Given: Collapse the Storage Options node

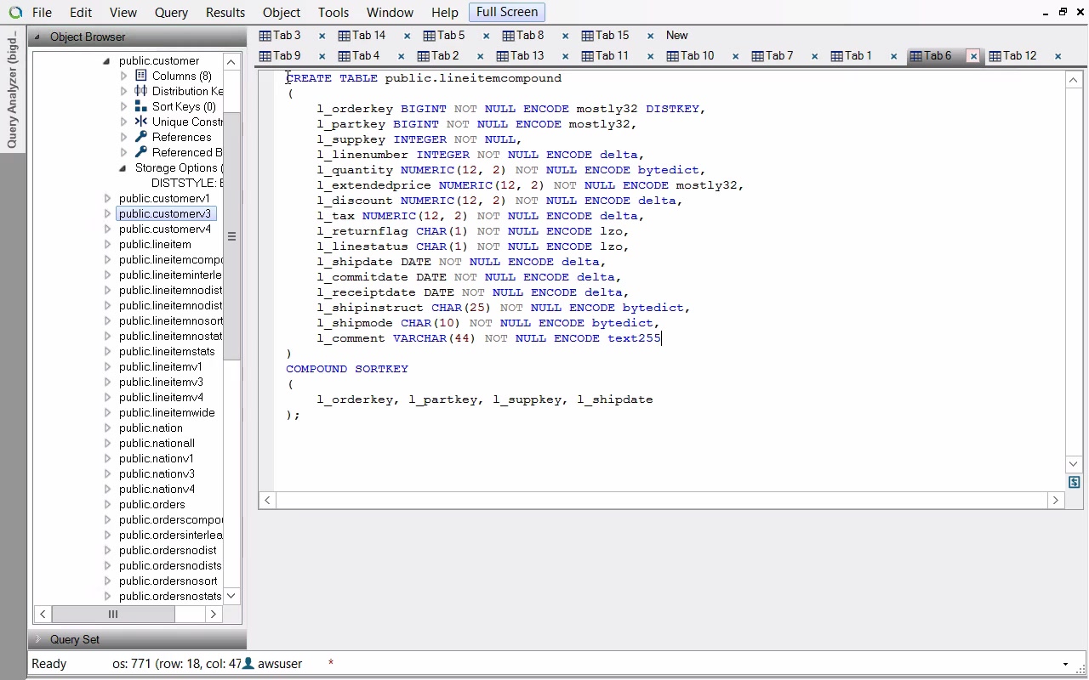Looking at the screenshot, I should [123, 168].
